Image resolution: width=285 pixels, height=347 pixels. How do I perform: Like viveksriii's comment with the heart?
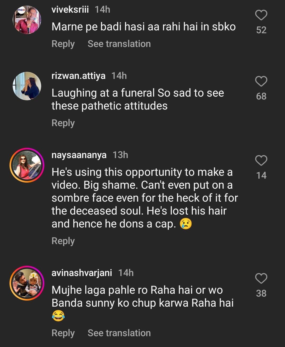coord(261,15)
